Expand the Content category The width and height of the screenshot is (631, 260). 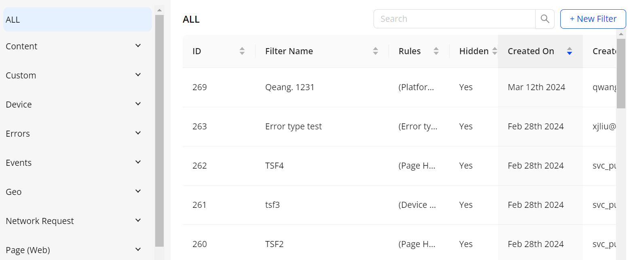click(x=138, y=46)
